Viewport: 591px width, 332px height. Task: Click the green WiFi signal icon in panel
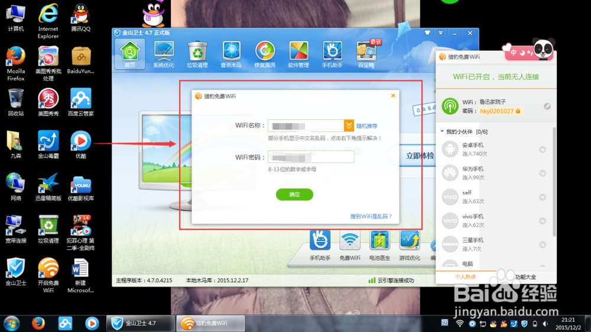pos(450,106)
